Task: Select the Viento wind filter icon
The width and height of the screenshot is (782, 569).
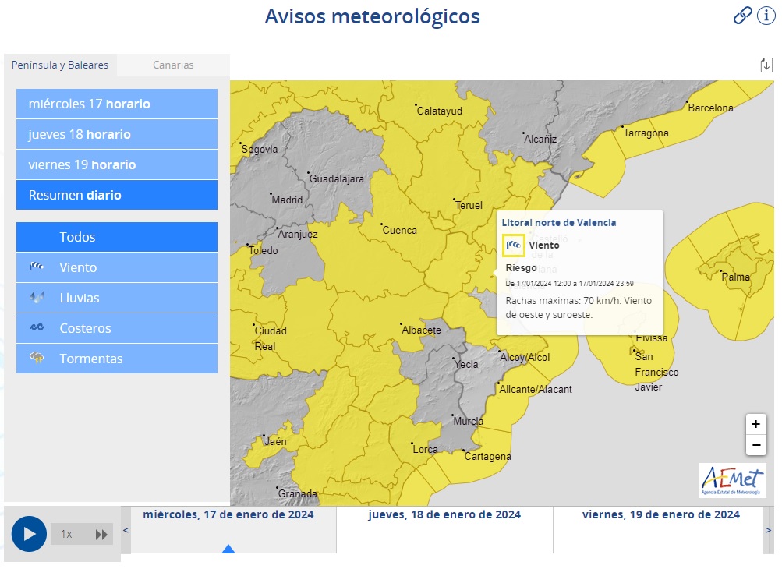Action: [35, 267]
